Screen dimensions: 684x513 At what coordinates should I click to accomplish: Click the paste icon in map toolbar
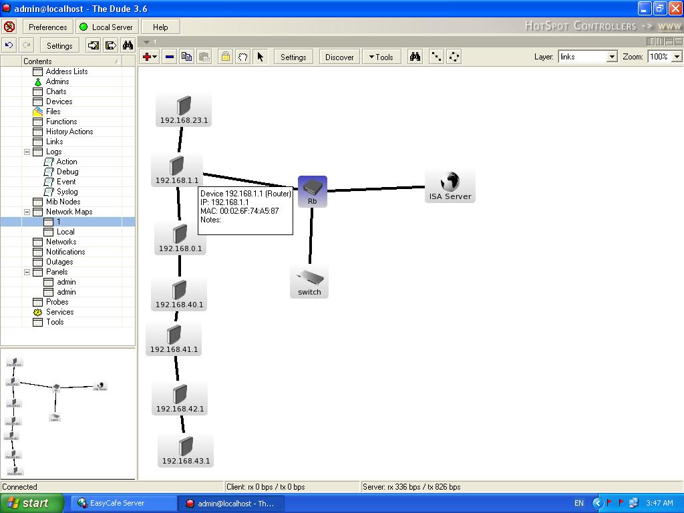click(x=204, y=57)
